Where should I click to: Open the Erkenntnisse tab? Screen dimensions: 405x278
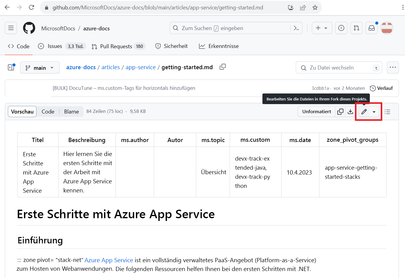tap(219, 46)
